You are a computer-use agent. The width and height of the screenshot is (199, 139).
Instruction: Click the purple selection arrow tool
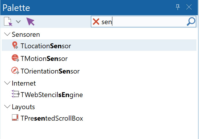coord(31,22)
